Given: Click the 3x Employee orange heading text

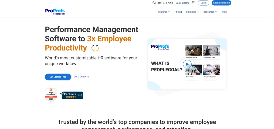Looking at the screenshot, I should tap(109, 39).
